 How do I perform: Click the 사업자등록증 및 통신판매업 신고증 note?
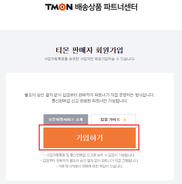90,155
